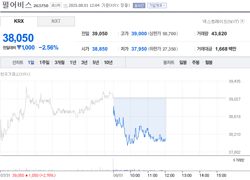Click the 10:00 time axis marker

pyautogui.click(x=135, y=175)
